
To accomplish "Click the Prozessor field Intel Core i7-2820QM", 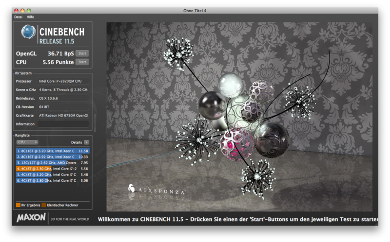I will click(x=63, y=81).
